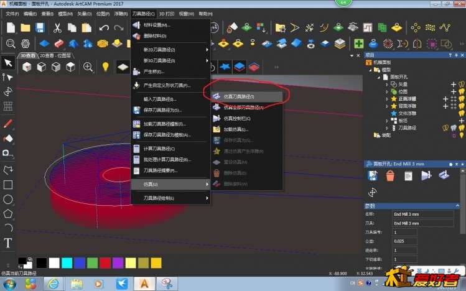This screenshot has height=291, width=466.
Task: Expand the 正面浮雕 tree node
Action: coord(386,99)
